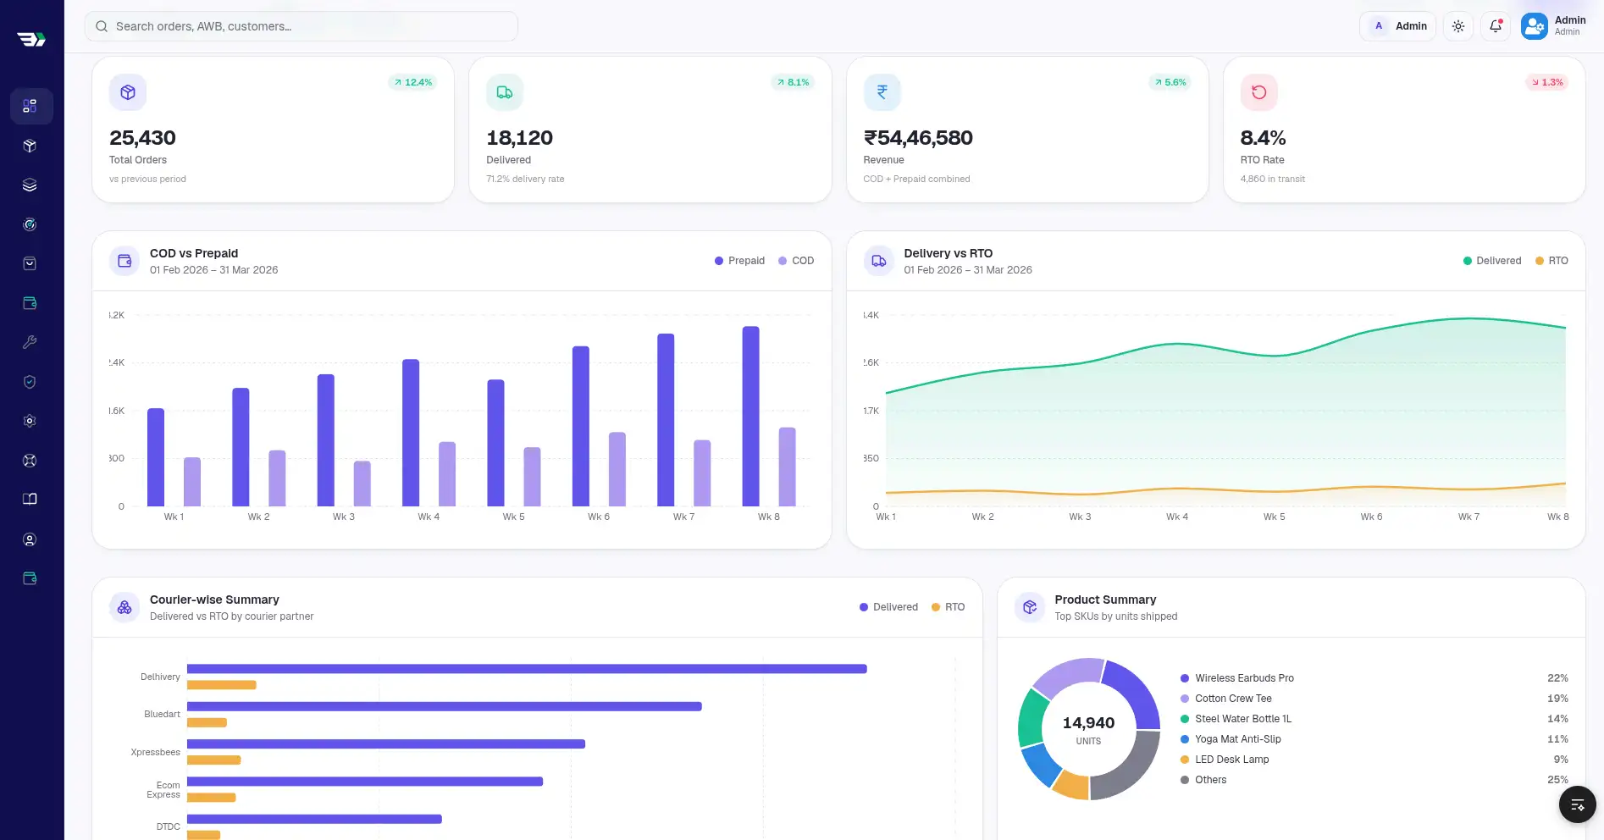Click the floating list button at bottom-right corner
This screenshot has height=840, width=1604.
[x=1577, y=804]
